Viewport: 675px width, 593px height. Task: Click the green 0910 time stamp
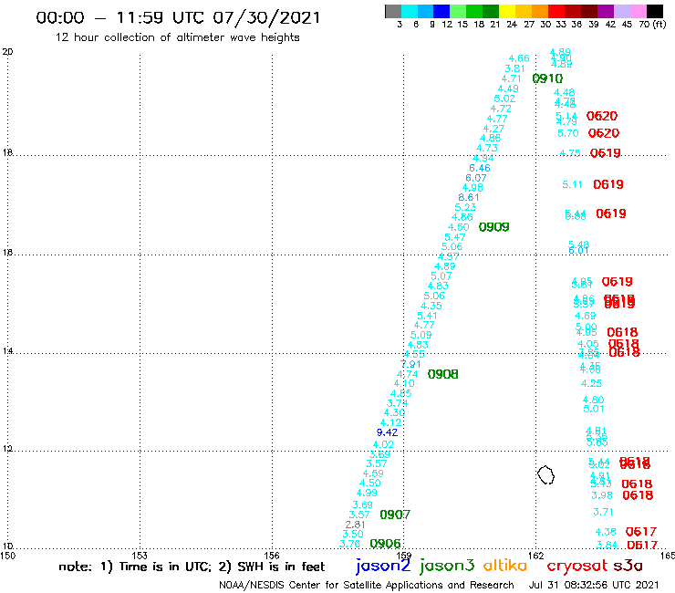pyautogui.click(x=547, y=78)
